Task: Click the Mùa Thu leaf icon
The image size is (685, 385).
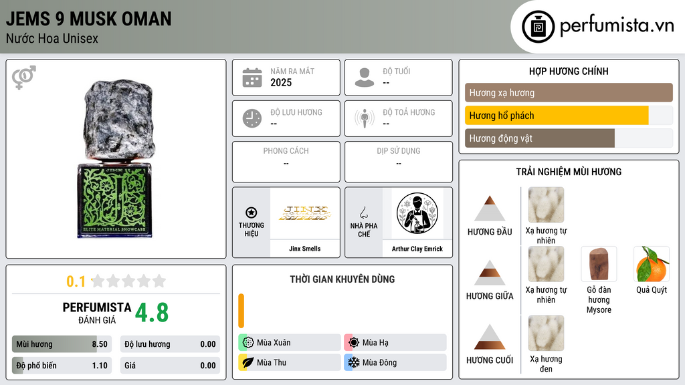Action: pyautogui.click(x=248, y=362)
